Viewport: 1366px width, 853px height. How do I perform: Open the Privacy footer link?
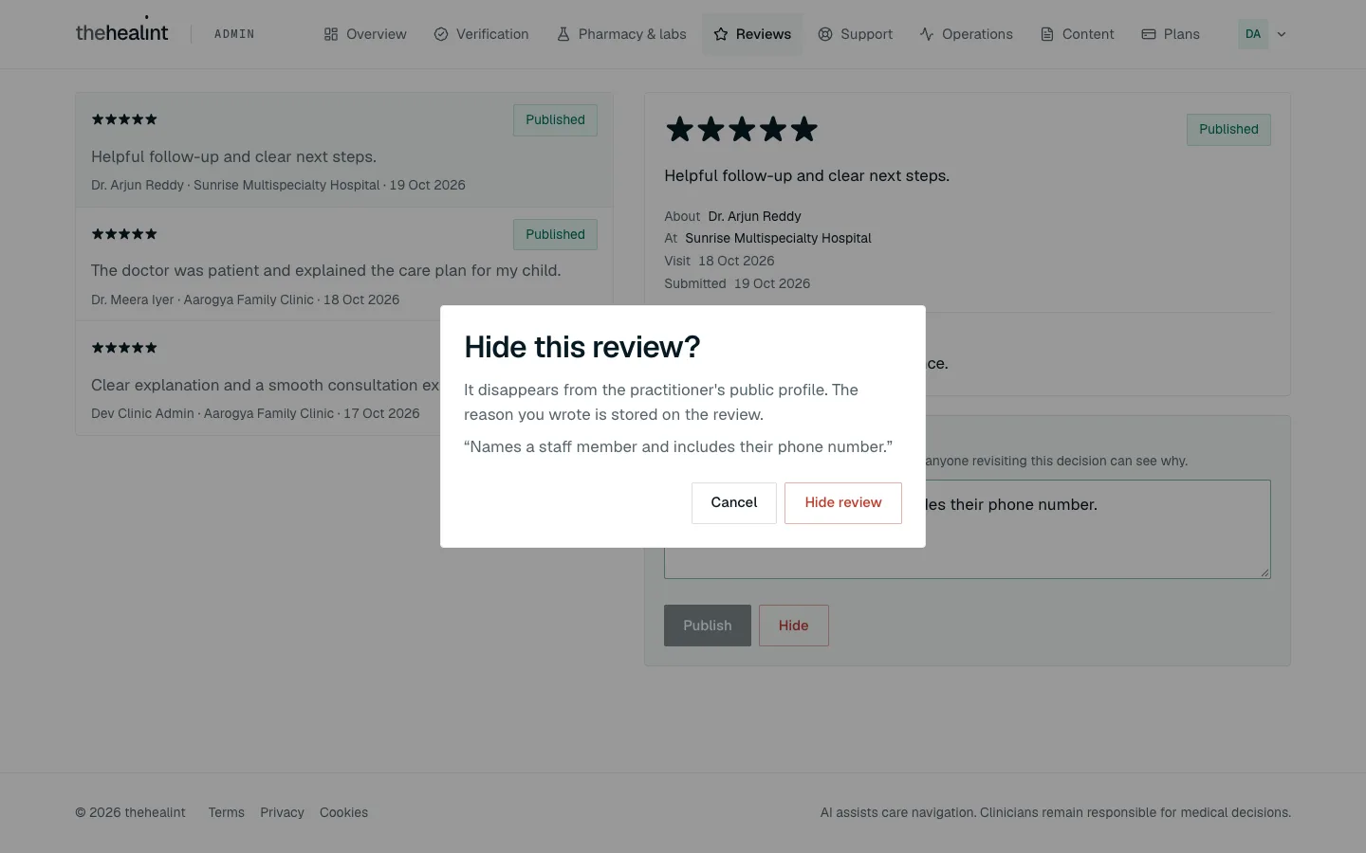click(282, 812)
